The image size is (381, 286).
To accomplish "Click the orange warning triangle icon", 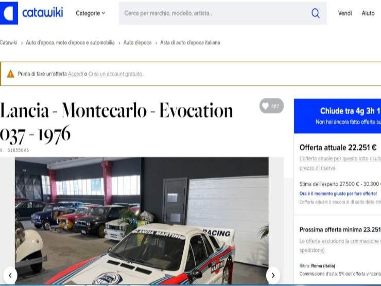I will [x=10, y=74].
